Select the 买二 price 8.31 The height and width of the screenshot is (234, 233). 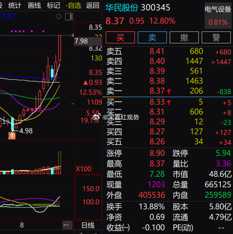coord(157,112)
